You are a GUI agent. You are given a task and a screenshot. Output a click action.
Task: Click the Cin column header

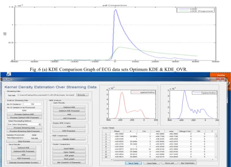point(144,131)
